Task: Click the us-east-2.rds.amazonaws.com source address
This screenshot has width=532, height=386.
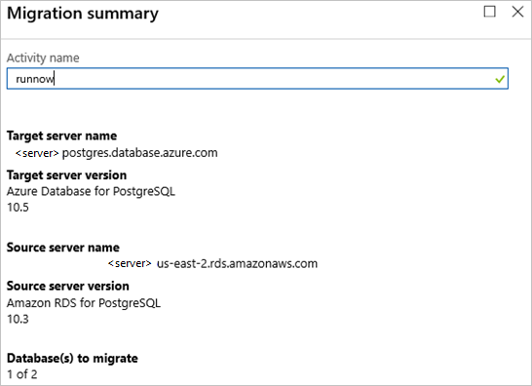Action: (237, 264)
